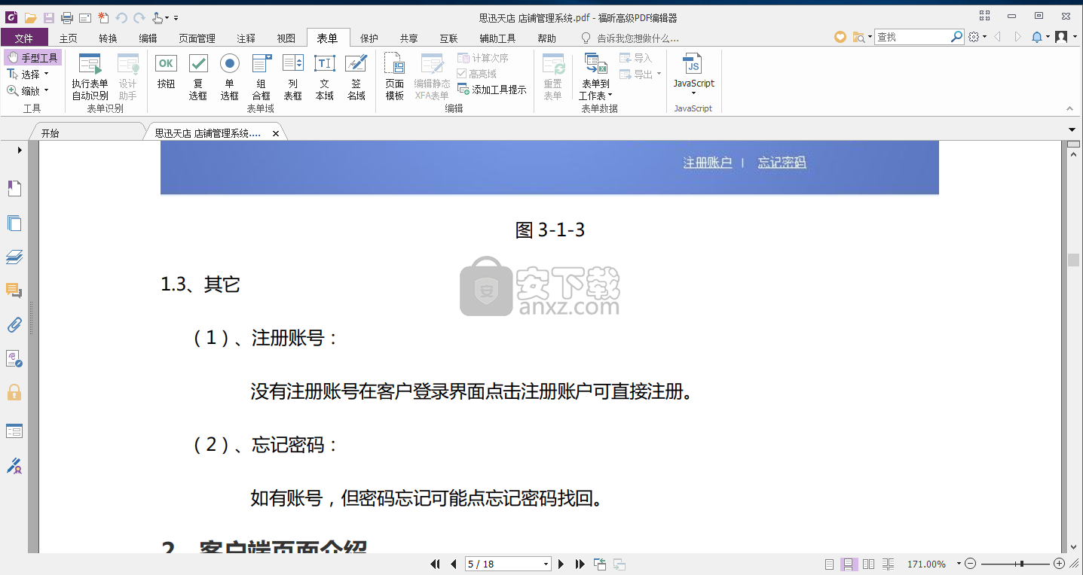
Task: Click the search magnifier icon in 查找 box
Action: click(x=956, y=36)
